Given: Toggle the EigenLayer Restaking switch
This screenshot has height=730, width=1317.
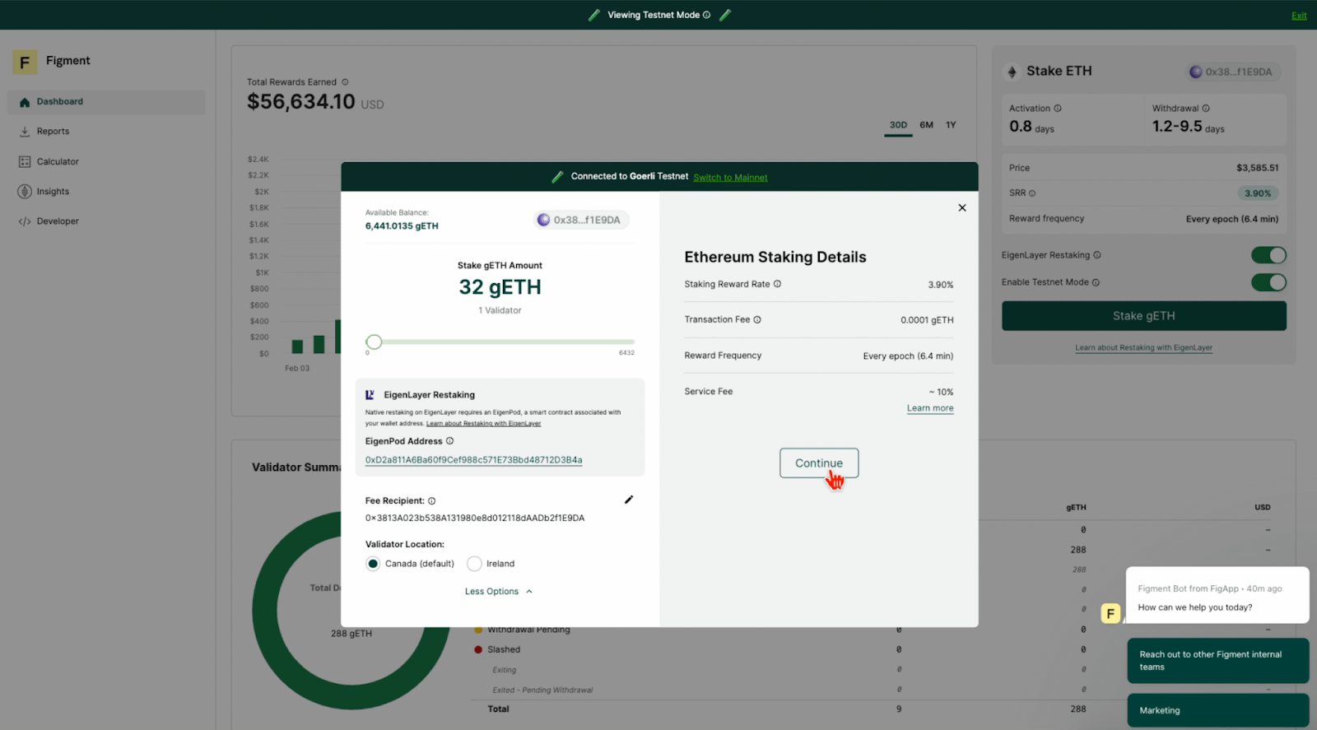Looking at the screenshot, I should point(1268,255).
